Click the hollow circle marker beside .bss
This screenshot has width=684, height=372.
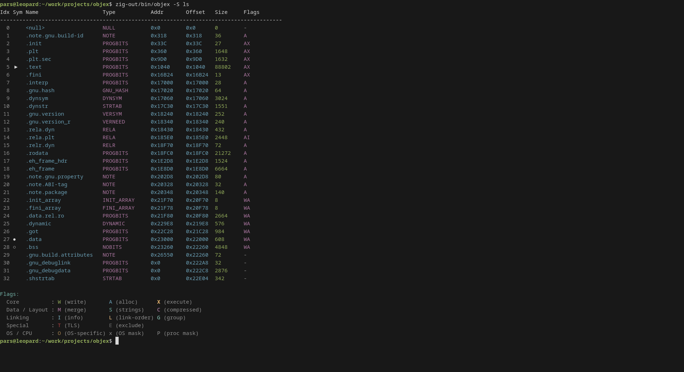click(15, 247)
